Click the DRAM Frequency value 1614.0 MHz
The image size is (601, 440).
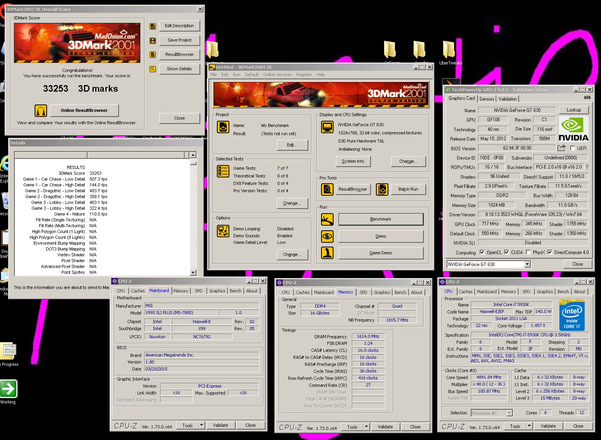[368, 336]
